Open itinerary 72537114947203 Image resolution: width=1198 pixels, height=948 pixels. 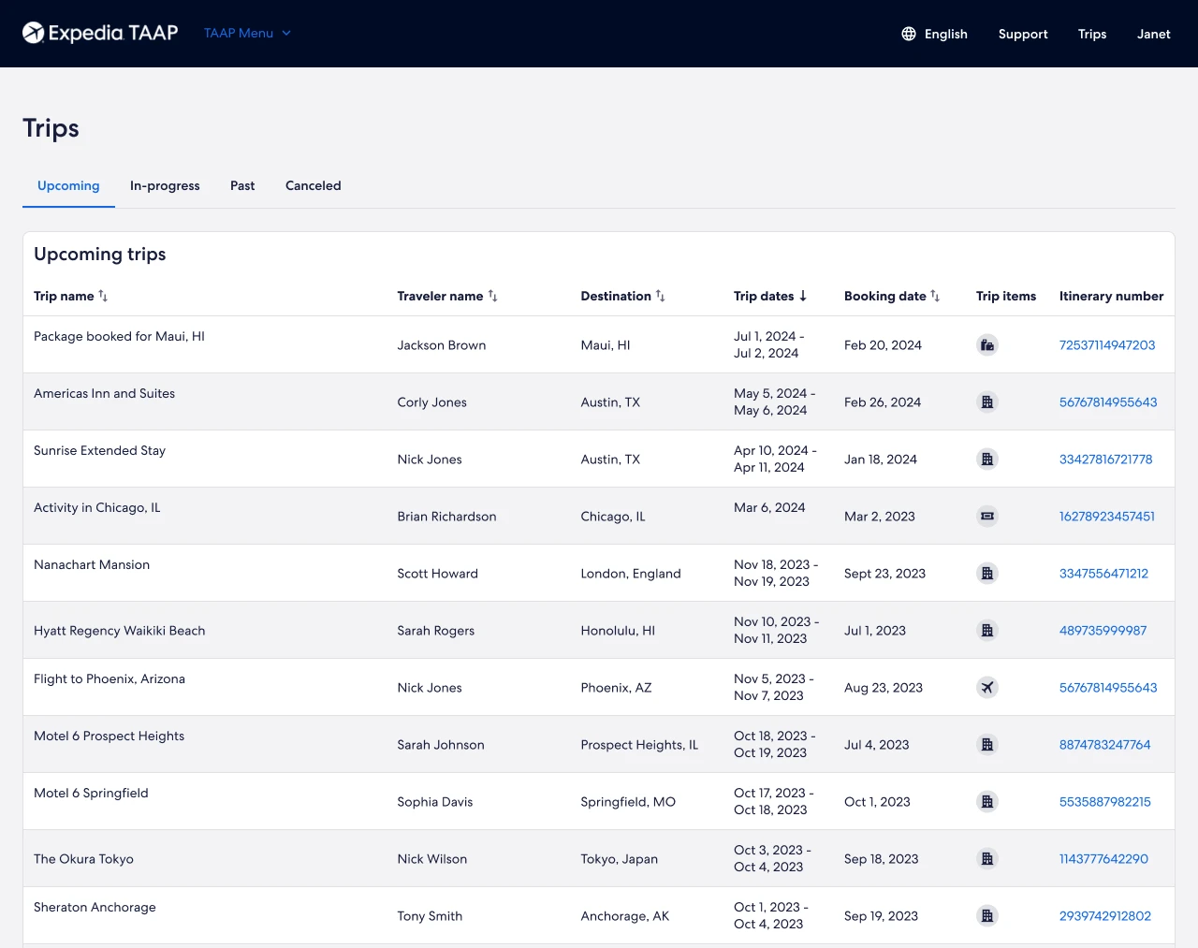[1107, 345]
